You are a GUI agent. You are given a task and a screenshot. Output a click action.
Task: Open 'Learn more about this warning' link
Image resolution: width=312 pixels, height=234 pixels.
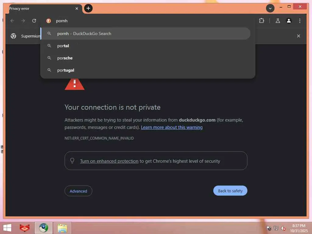pos(172,127)
